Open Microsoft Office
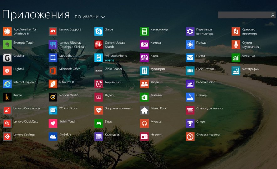Viewport: 277px width, 169px height. pyautogui.click(x=53, y=71)
